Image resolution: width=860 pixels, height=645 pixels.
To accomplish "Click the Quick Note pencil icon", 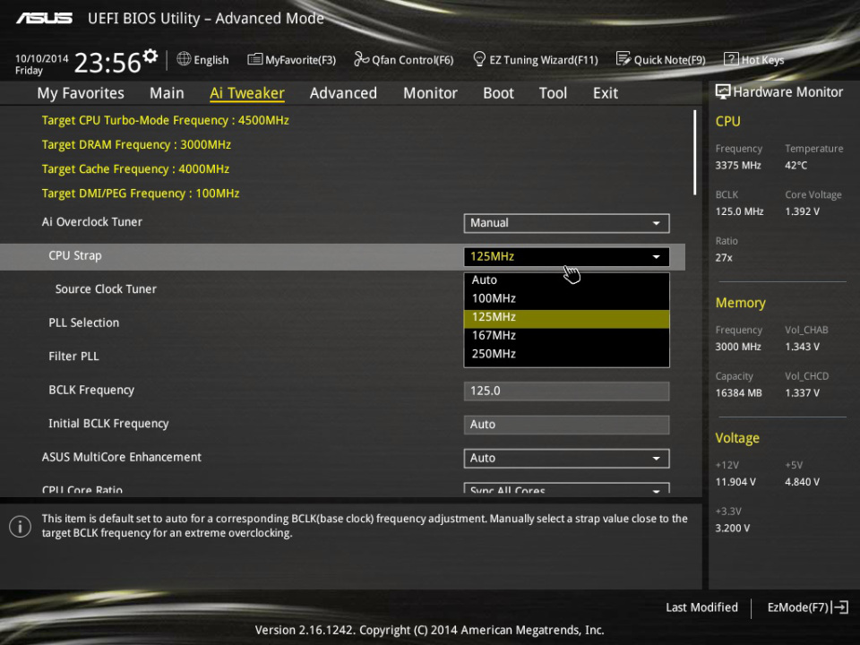I will (623, 59).
